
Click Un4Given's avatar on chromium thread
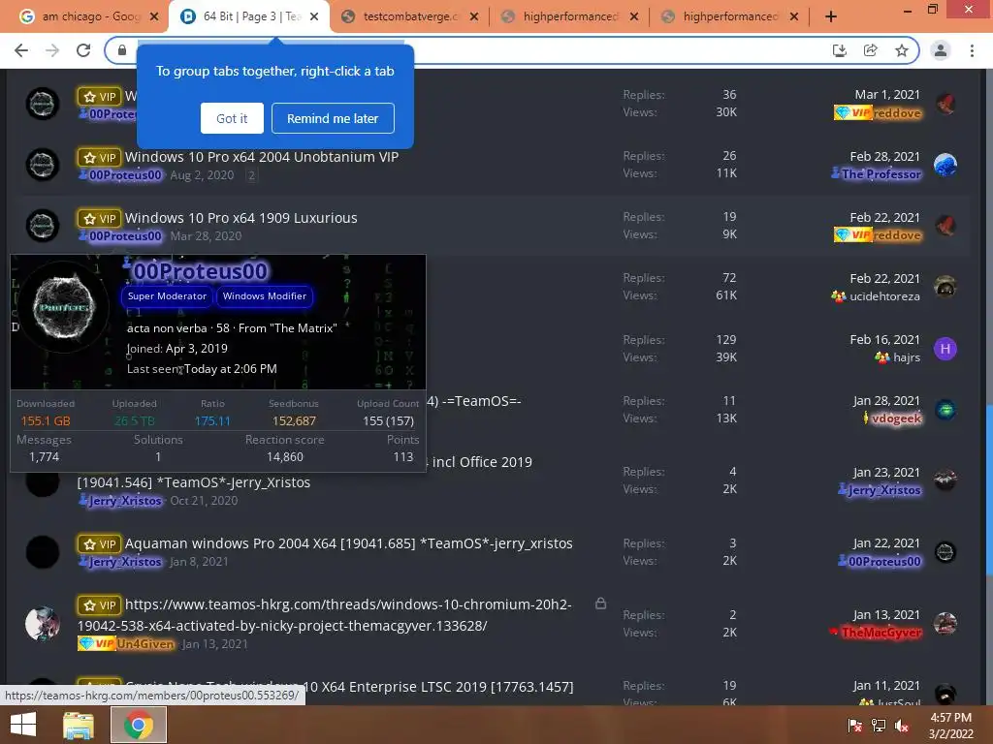click(43, 623)
